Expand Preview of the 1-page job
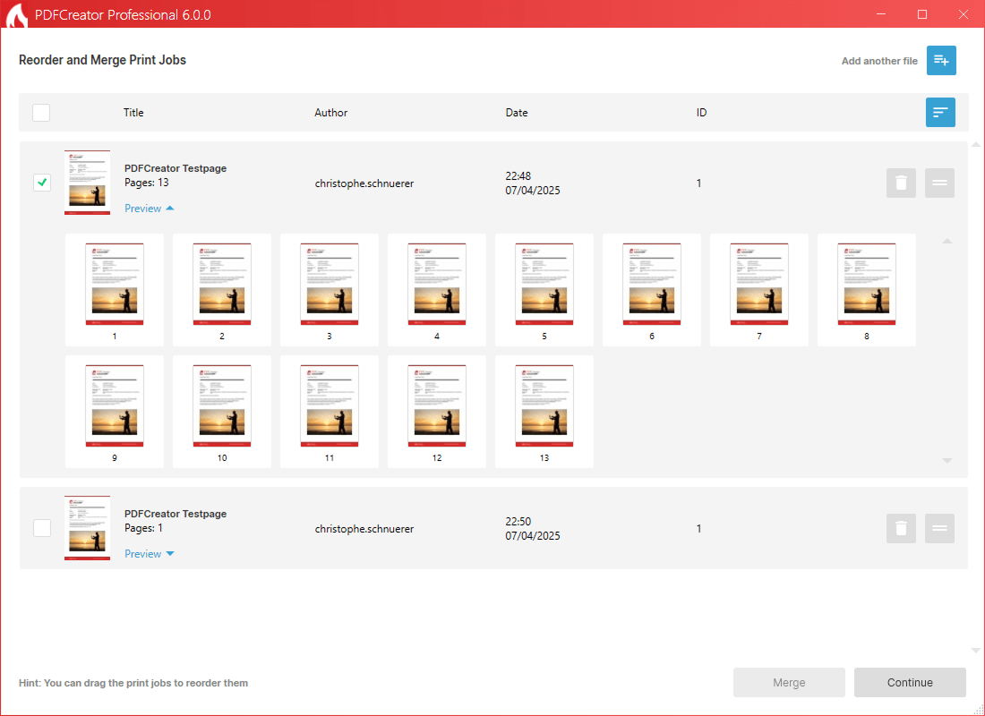Screen dimensions: 985x716 [149, 554]
